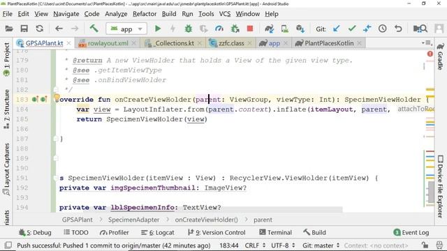Toggle the TODO tool window
The image size is (447, 251).
pos(76,232)
